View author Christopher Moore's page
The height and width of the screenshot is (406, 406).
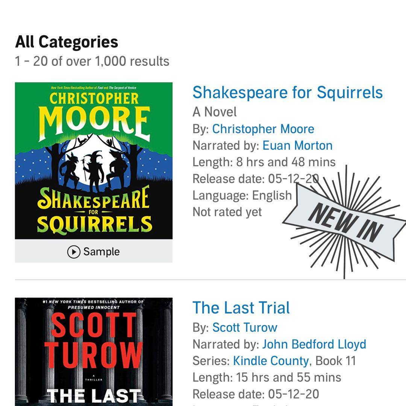(x=263, y=129)
